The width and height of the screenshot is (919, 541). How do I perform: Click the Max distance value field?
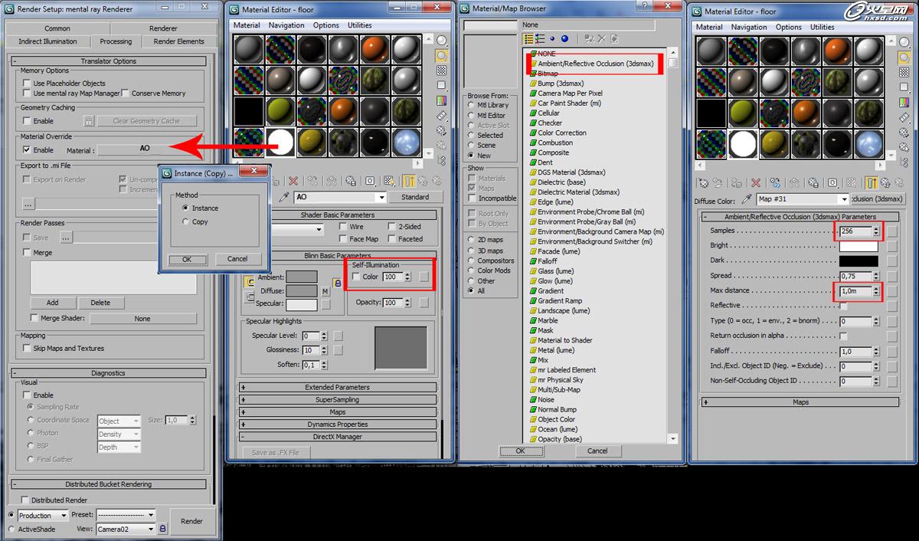point(855,291)
